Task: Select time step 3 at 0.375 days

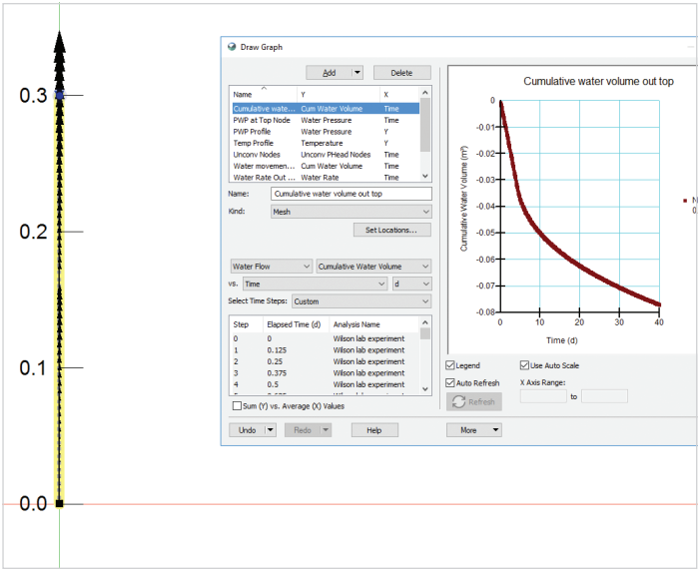Action: tap(326, 373)
